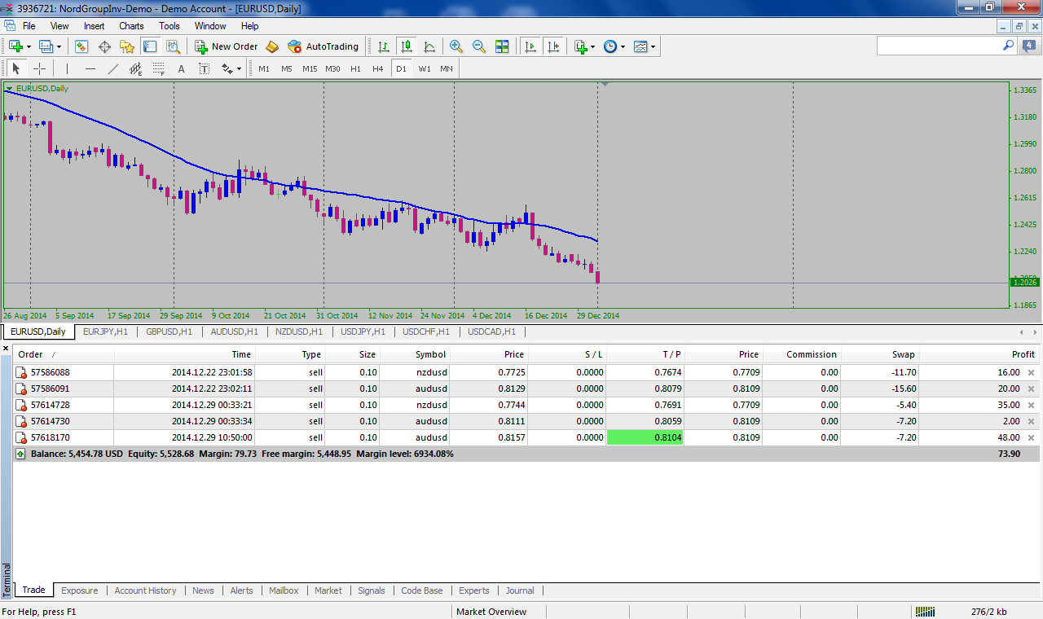Screen dimensions: 1043x619
Task: Open the Data Window crosshair-circle icon
Action: coord(104,46)
